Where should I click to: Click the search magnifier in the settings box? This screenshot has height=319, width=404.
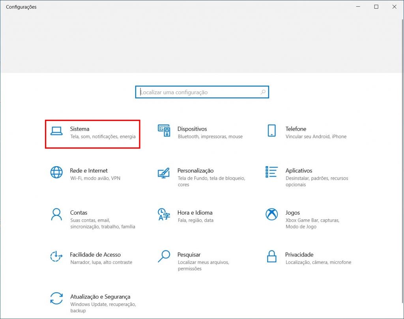263,92
